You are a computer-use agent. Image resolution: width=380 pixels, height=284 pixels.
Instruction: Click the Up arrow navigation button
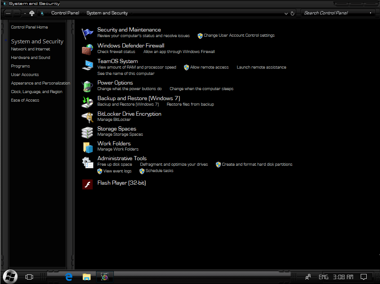(x=32, y=13)
